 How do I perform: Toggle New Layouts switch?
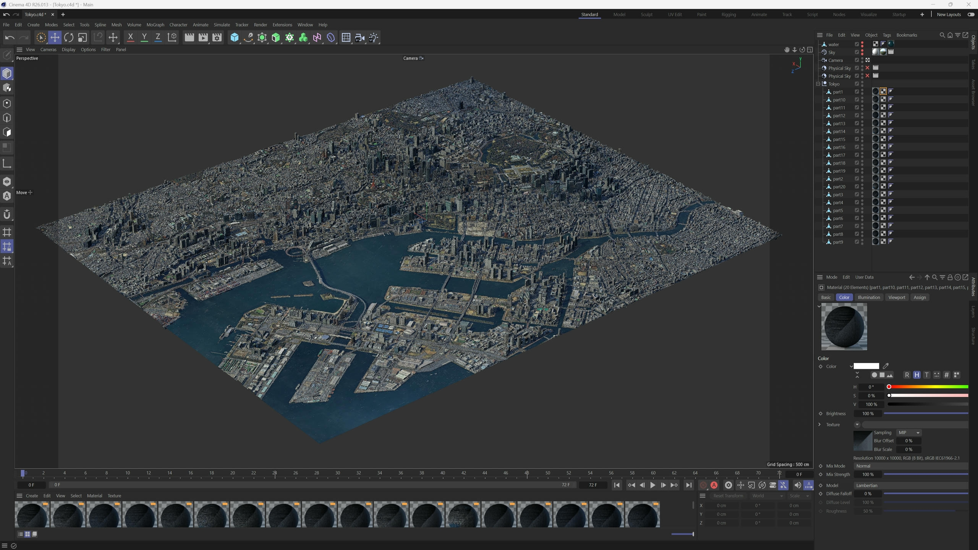point(971,15)
